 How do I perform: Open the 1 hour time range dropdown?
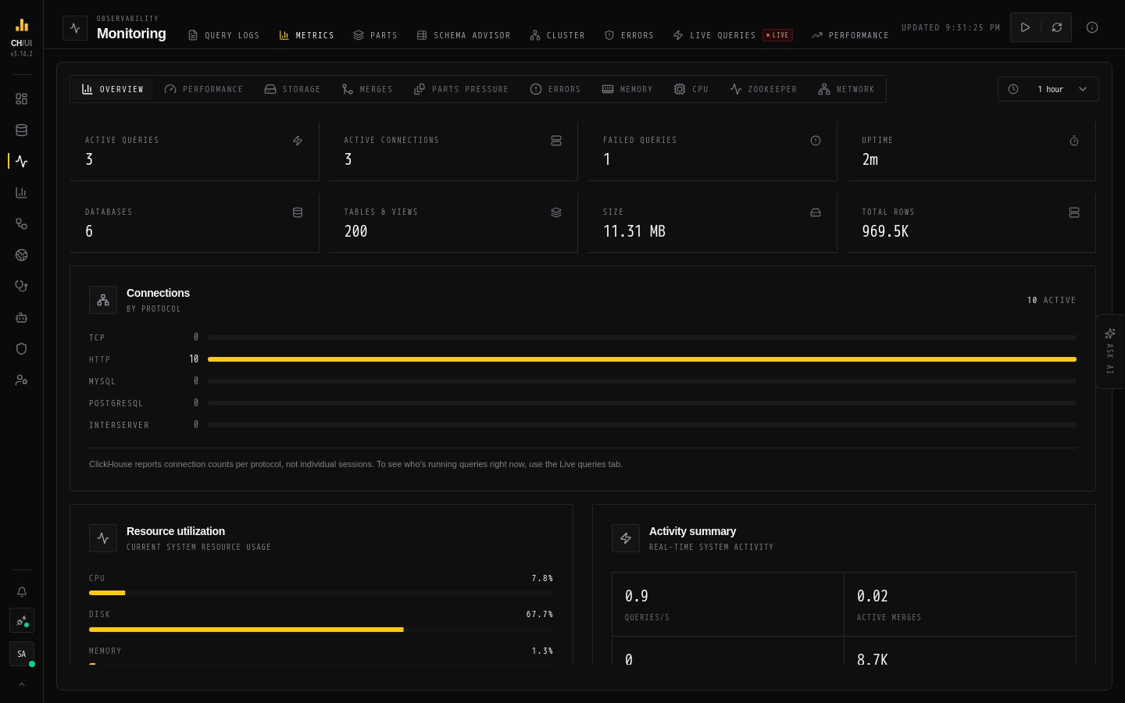click(x=1048, y=89)
